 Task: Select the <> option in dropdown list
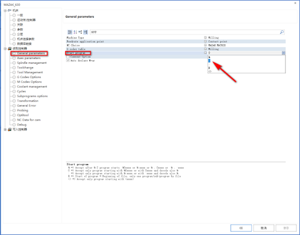(x=247, y=71)
